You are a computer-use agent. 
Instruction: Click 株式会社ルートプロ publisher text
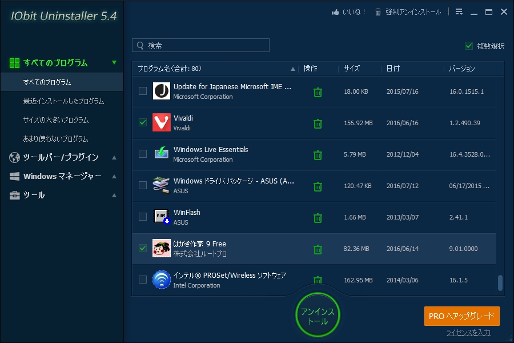tap(200, 254)
